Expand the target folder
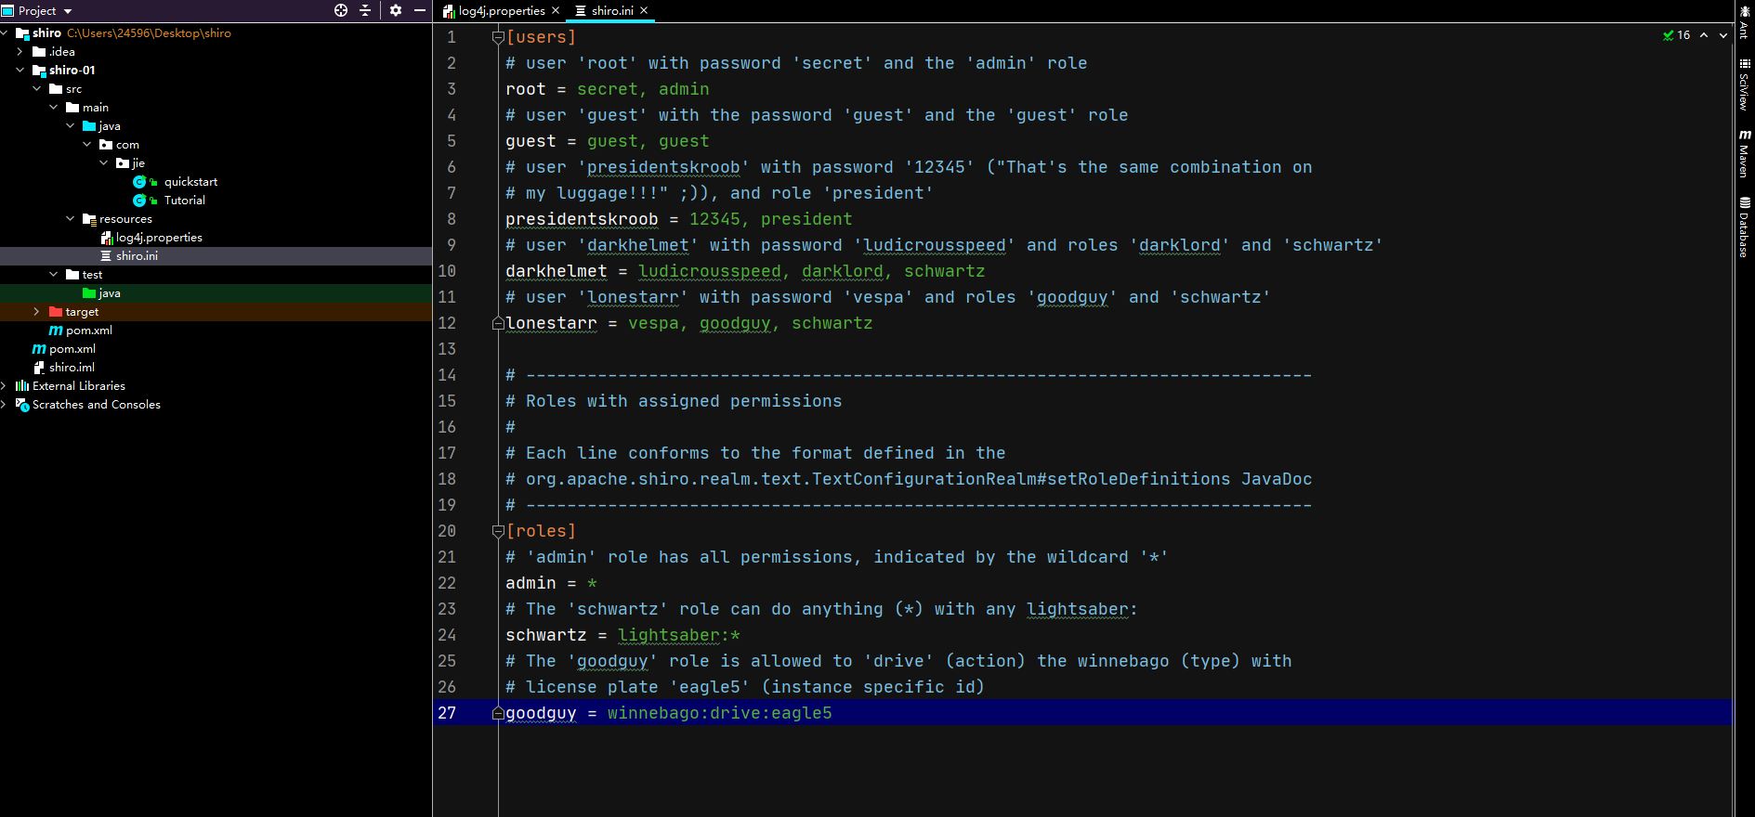Screen dimensions: 1755x817 pyautogui.click(x=36, y=312)
